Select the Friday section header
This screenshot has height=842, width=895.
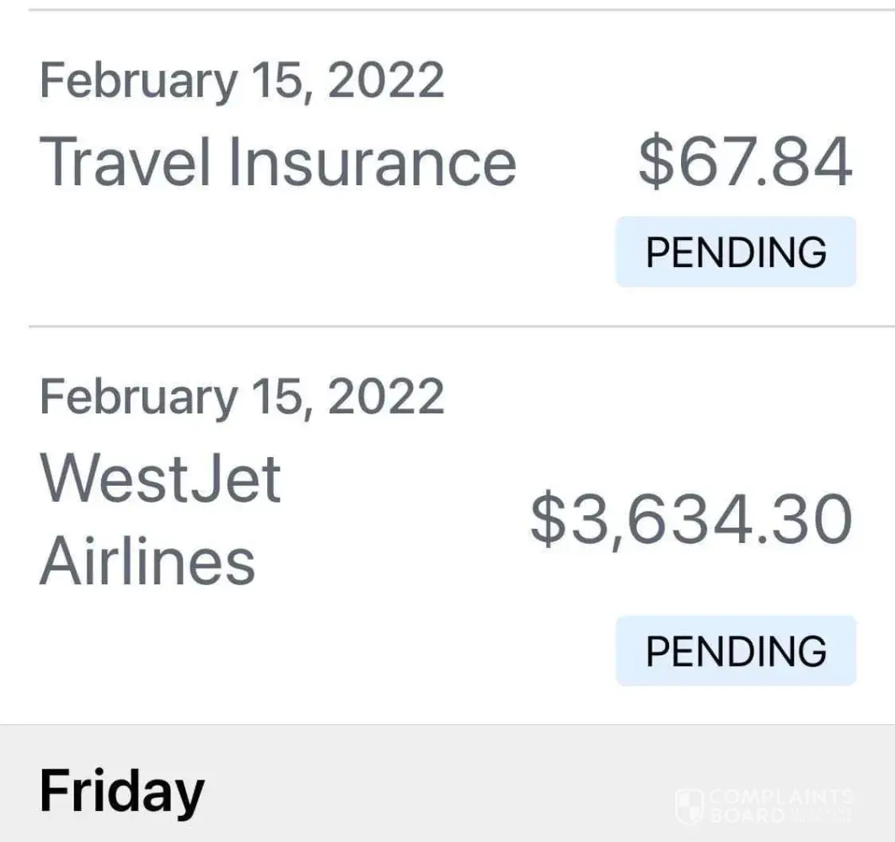[122, 791]
